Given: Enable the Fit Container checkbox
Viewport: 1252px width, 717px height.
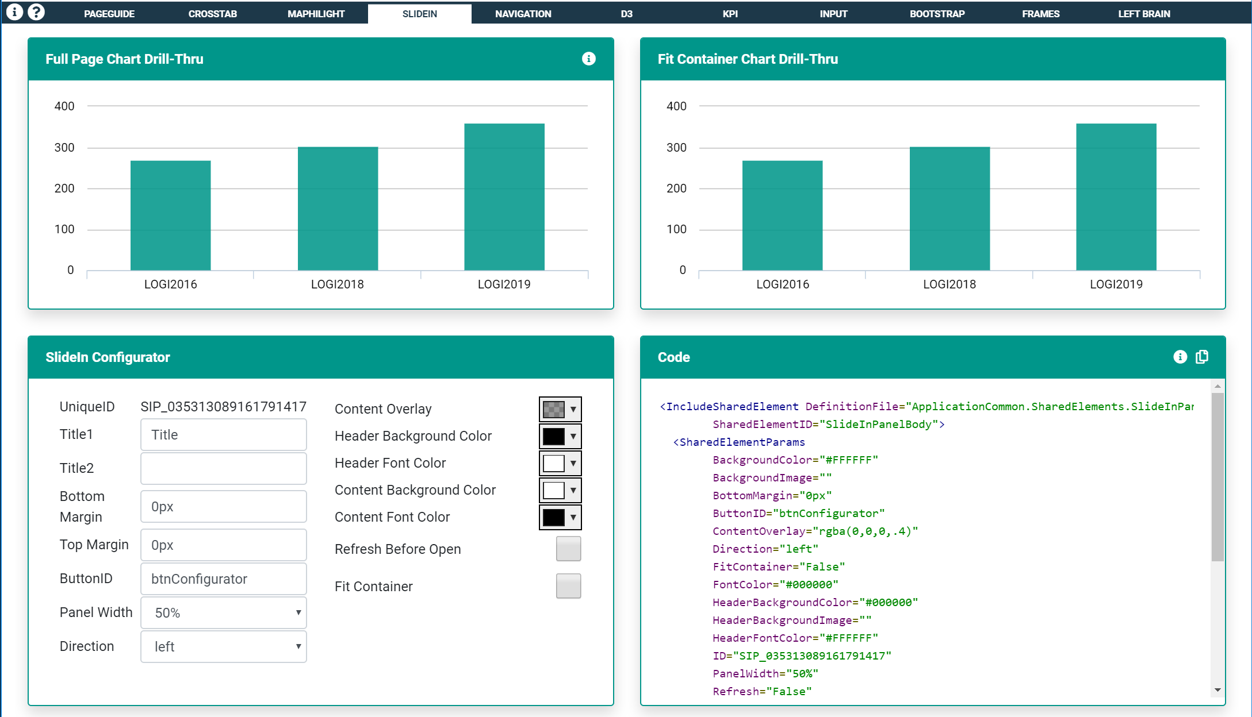Looking at the screenshot, I should (x=568, y=586).
